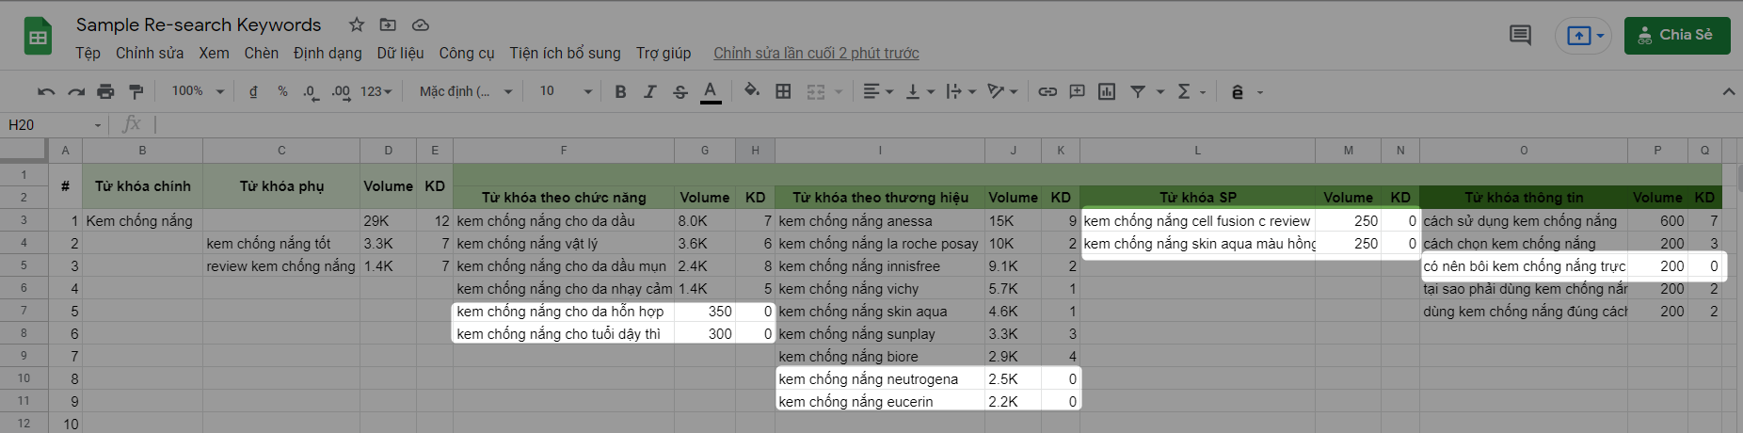The image size is (1743, 433).
Task: Open the Google Sheets home icon
Action: coord(38,37)
